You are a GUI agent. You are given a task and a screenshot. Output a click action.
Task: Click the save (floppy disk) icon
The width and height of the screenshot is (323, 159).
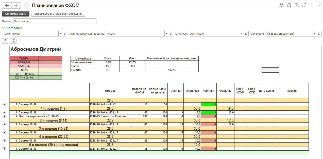pyautogui.click(x=281, y=5)
